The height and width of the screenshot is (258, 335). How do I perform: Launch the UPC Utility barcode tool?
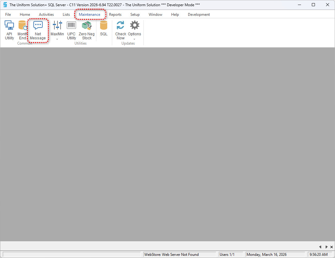71,30
